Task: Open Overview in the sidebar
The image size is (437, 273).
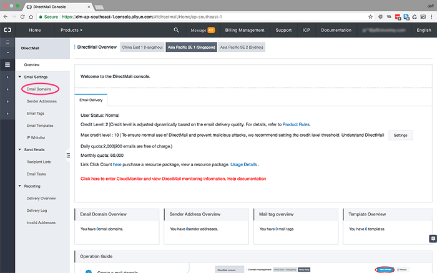Action: 32,65
